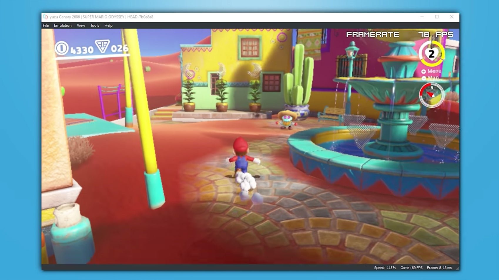Image resolution: width=499 pixels, height=280 pixels.
Task: Click the window title text
Action: coord(101,17)
